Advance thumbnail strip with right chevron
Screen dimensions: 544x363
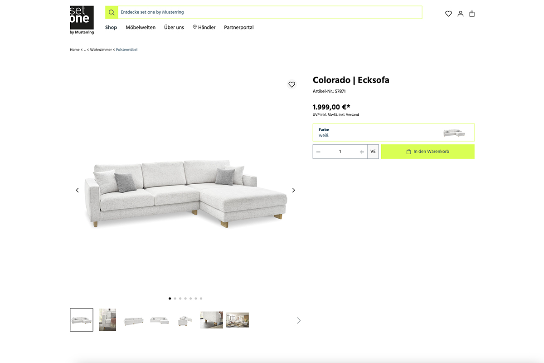click(x=298, y=320)
